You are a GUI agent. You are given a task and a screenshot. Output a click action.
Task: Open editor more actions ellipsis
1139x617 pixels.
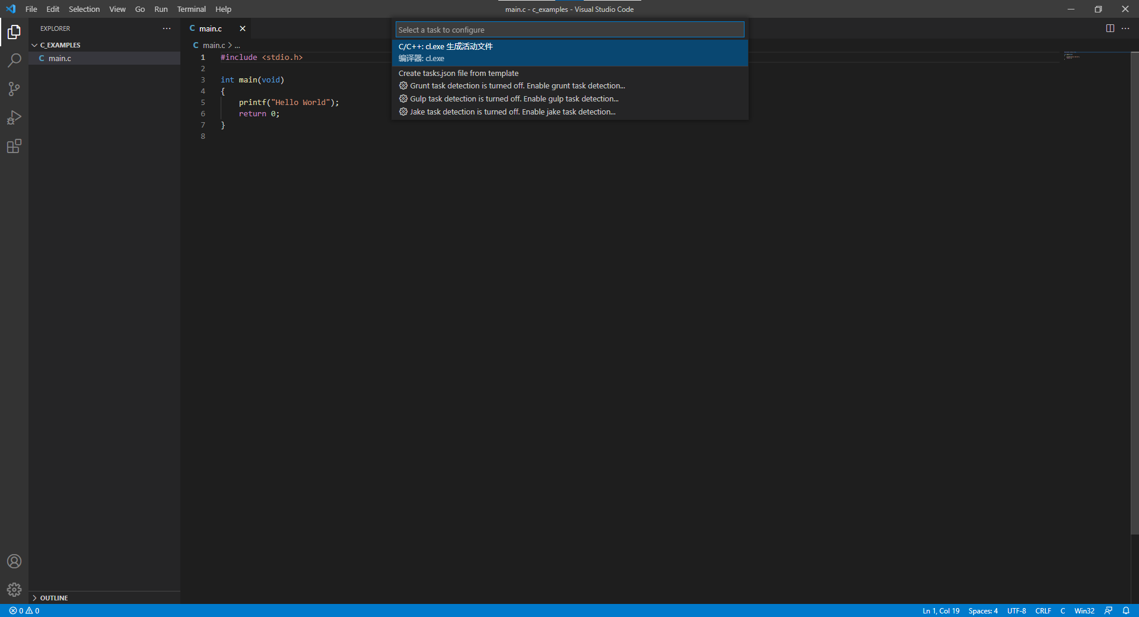[1125, 28]
